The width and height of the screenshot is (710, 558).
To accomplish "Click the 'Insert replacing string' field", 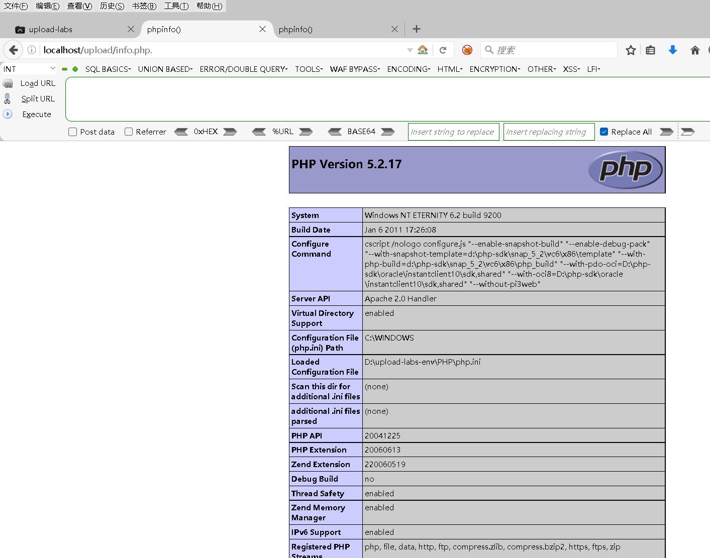I will 549,132.
